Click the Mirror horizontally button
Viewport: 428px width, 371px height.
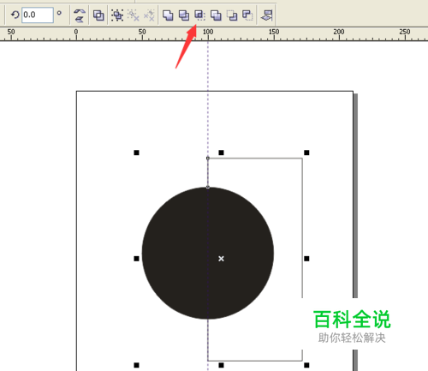(80, 11)
